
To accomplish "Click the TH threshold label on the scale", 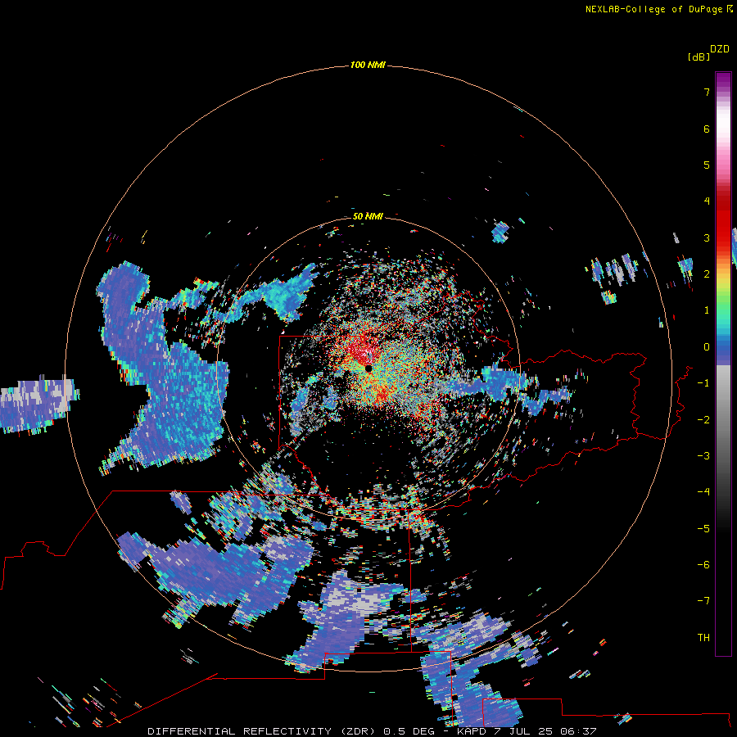I will [x=703, y=638].
